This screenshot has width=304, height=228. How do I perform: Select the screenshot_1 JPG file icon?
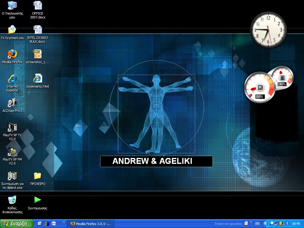point(37,57)
